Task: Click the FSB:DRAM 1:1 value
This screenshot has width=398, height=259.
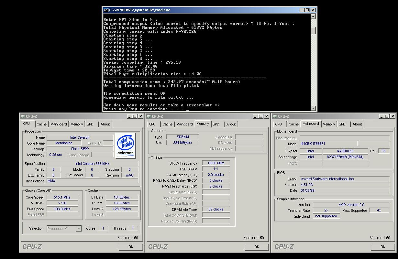Action: [216, 169]
